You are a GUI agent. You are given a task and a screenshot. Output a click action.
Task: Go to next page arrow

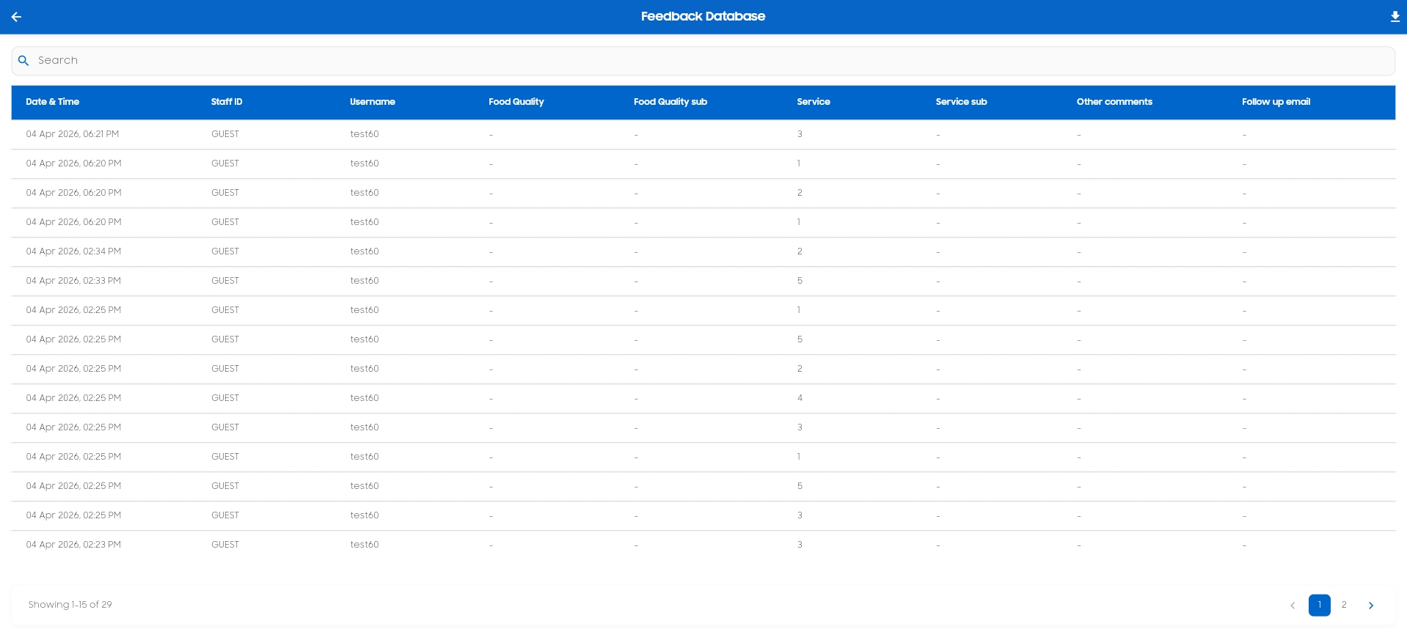(1370, 606)
